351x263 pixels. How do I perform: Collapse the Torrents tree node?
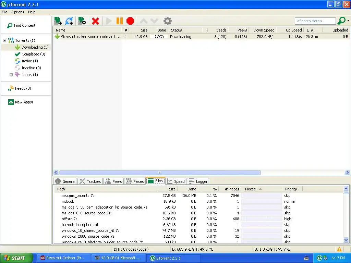click(4, 40)
